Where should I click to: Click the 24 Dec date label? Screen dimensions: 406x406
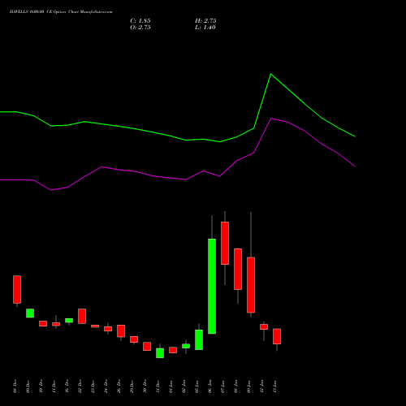(x=106, y=387)
